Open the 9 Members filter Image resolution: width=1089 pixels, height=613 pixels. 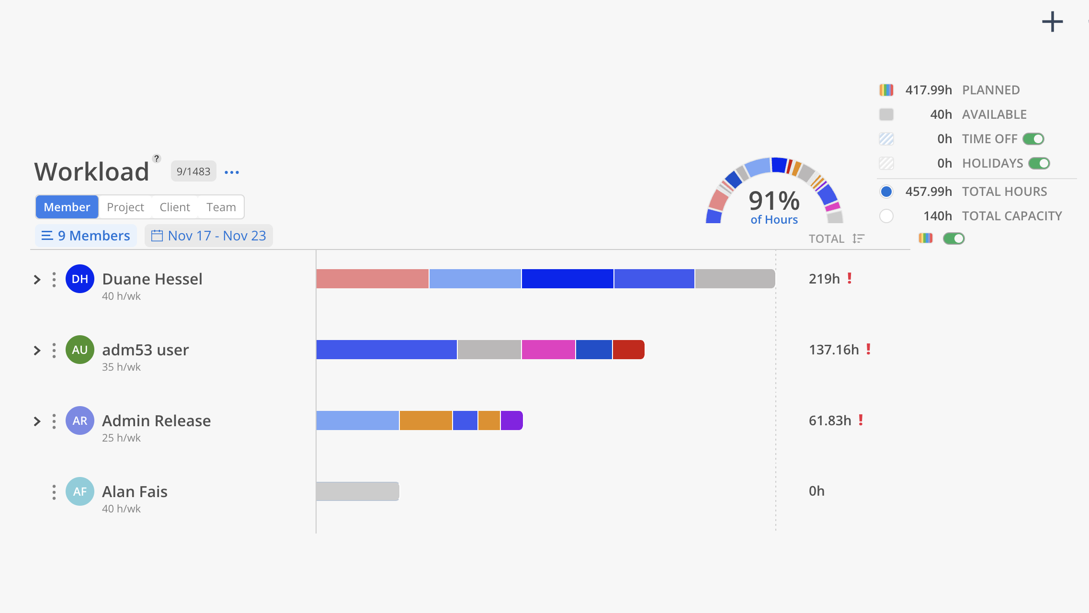(86, 236)
